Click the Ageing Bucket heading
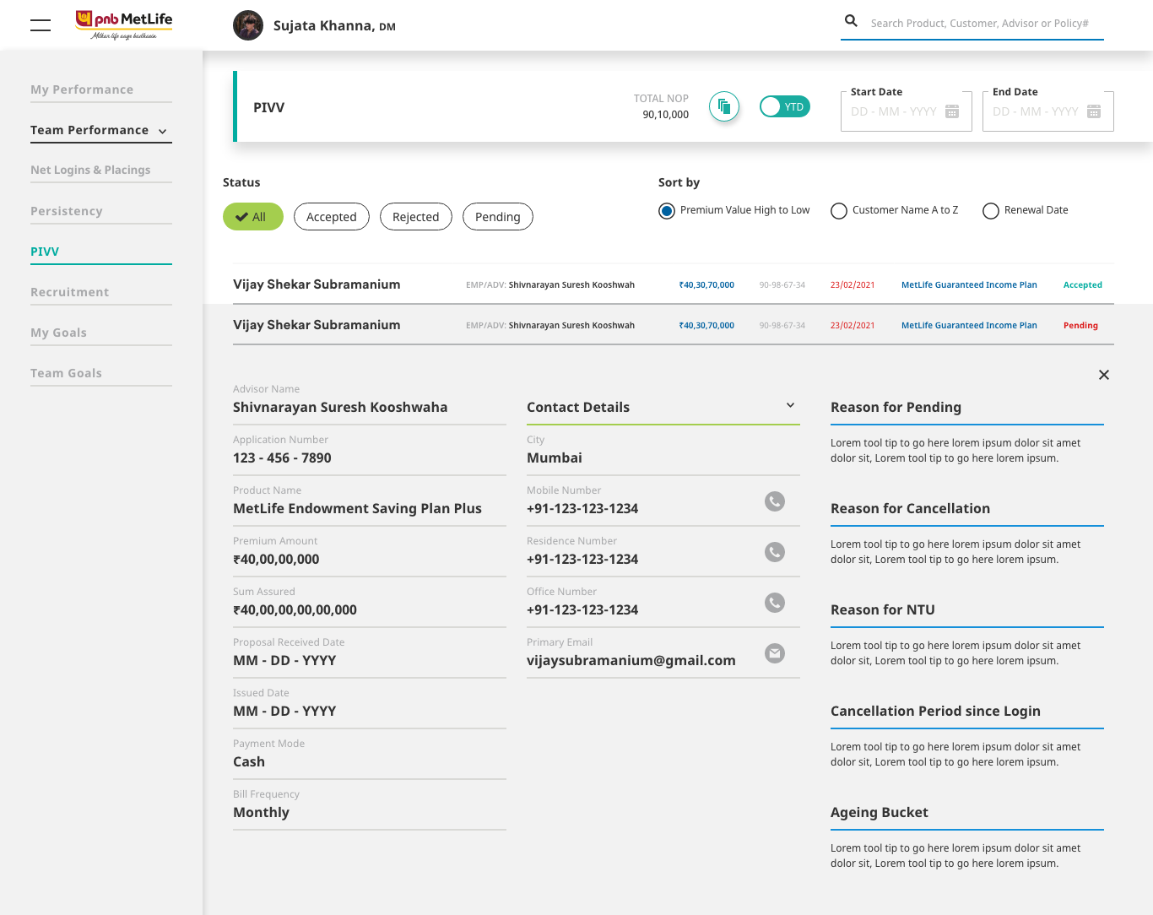The image size is (1153, 915). [x=880, y=812]
